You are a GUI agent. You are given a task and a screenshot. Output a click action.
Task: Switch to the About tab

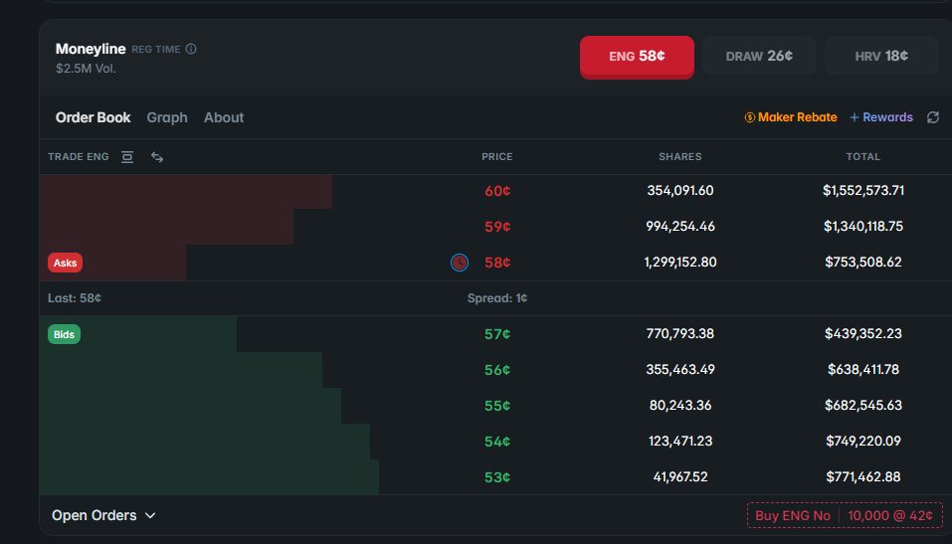coord(224,117)
